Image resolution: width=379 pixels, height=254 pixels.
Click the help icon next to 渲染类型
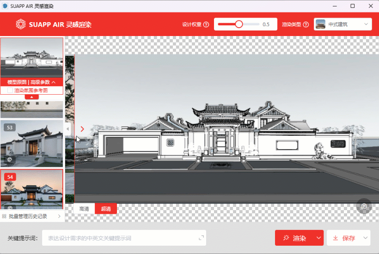pos(306,24)
